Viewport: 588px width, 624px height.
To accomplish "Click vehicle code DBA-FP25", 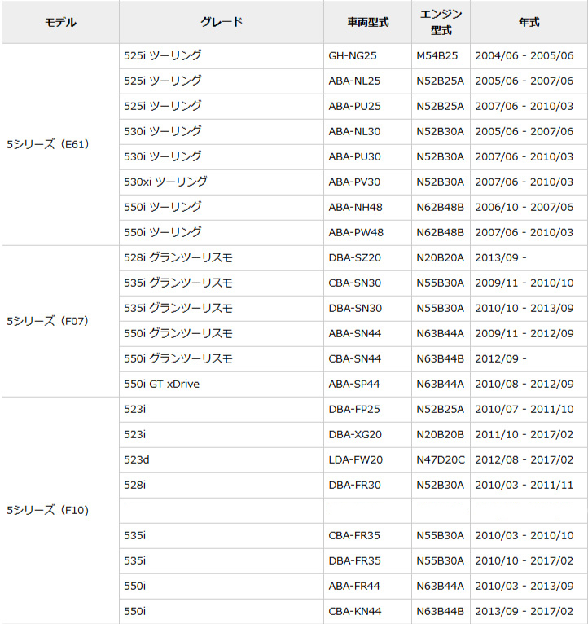I will coord(354,410).
